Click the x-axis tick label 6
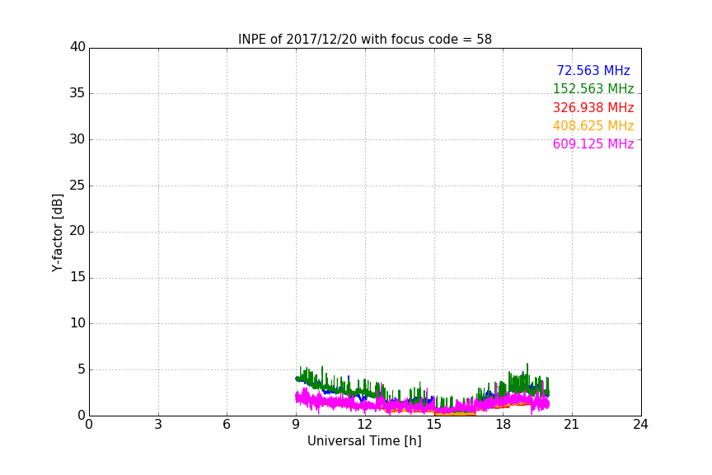This screenshot has height=475, width=712. click(227, 425)
